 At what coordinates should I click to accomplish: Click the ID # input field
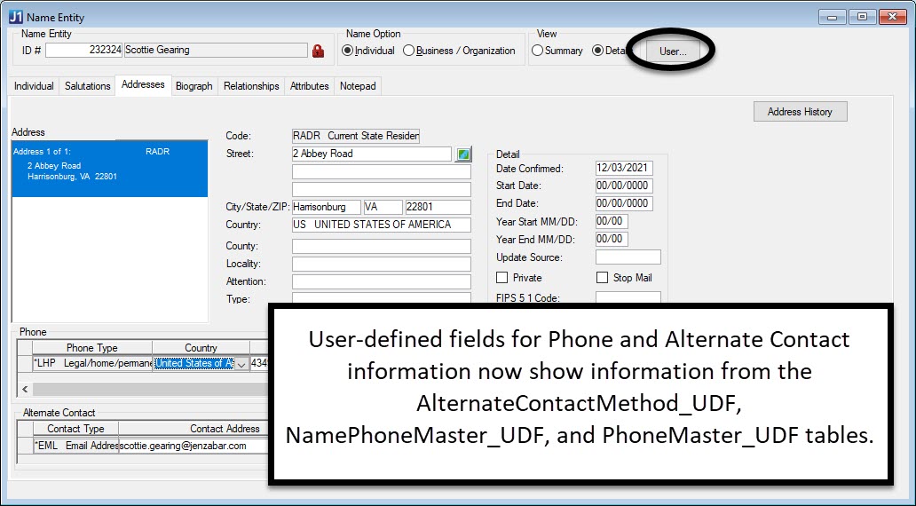coord(84,51)
